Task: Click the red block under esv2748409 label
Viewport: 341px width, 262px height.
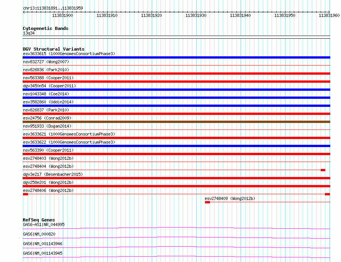Action: pos(207,202)
